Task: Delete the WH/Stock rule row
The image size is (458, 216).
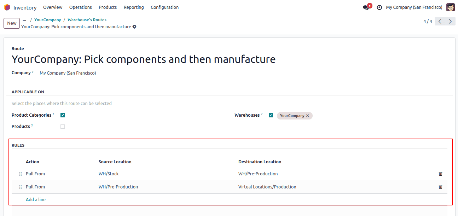Action: (440, 174)
